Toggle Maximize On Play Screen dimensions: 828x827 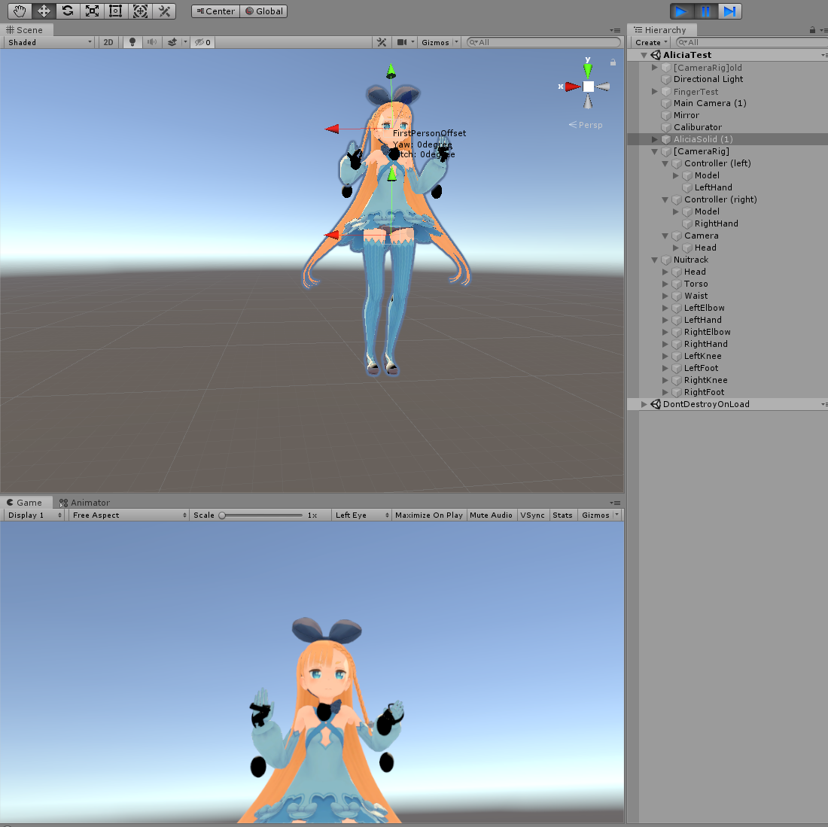429,515
